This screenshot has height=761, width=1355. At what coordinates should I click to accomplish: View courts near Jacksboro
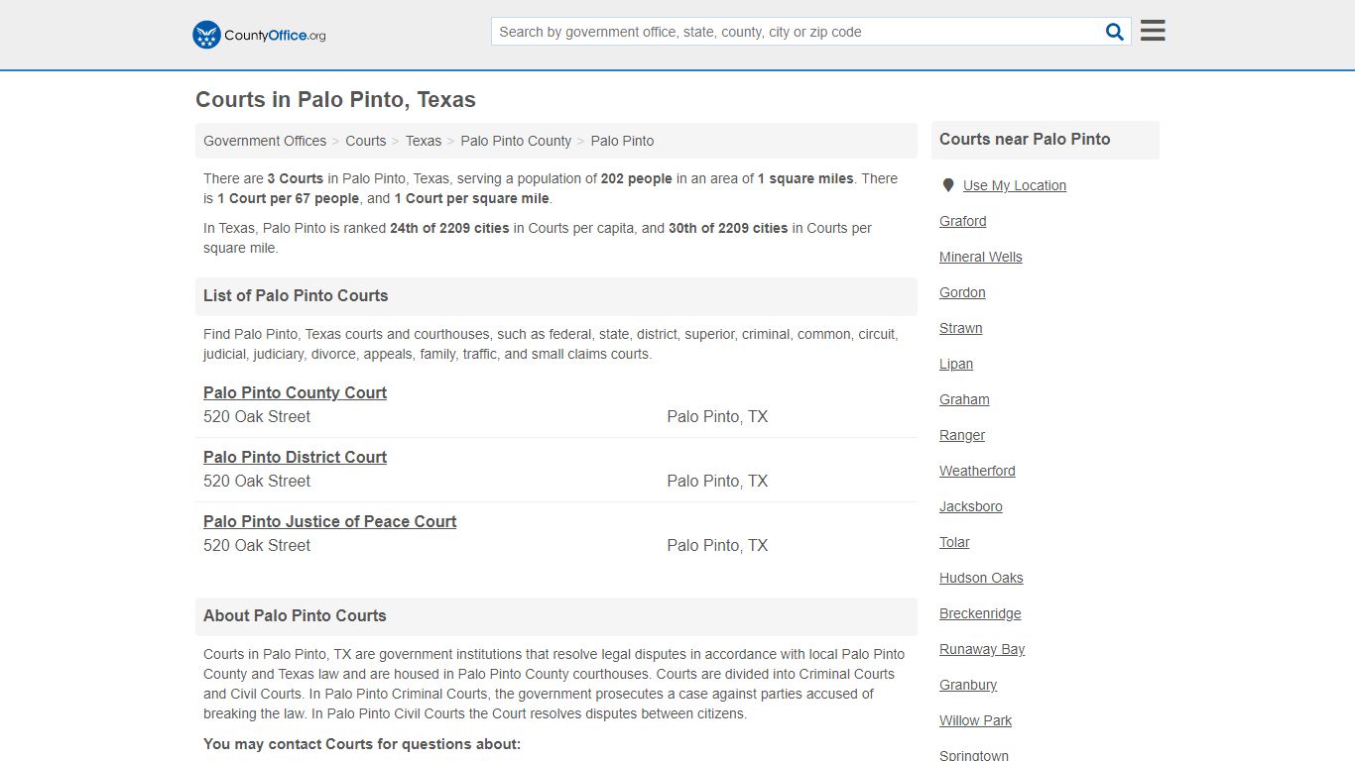coord(971,506)
